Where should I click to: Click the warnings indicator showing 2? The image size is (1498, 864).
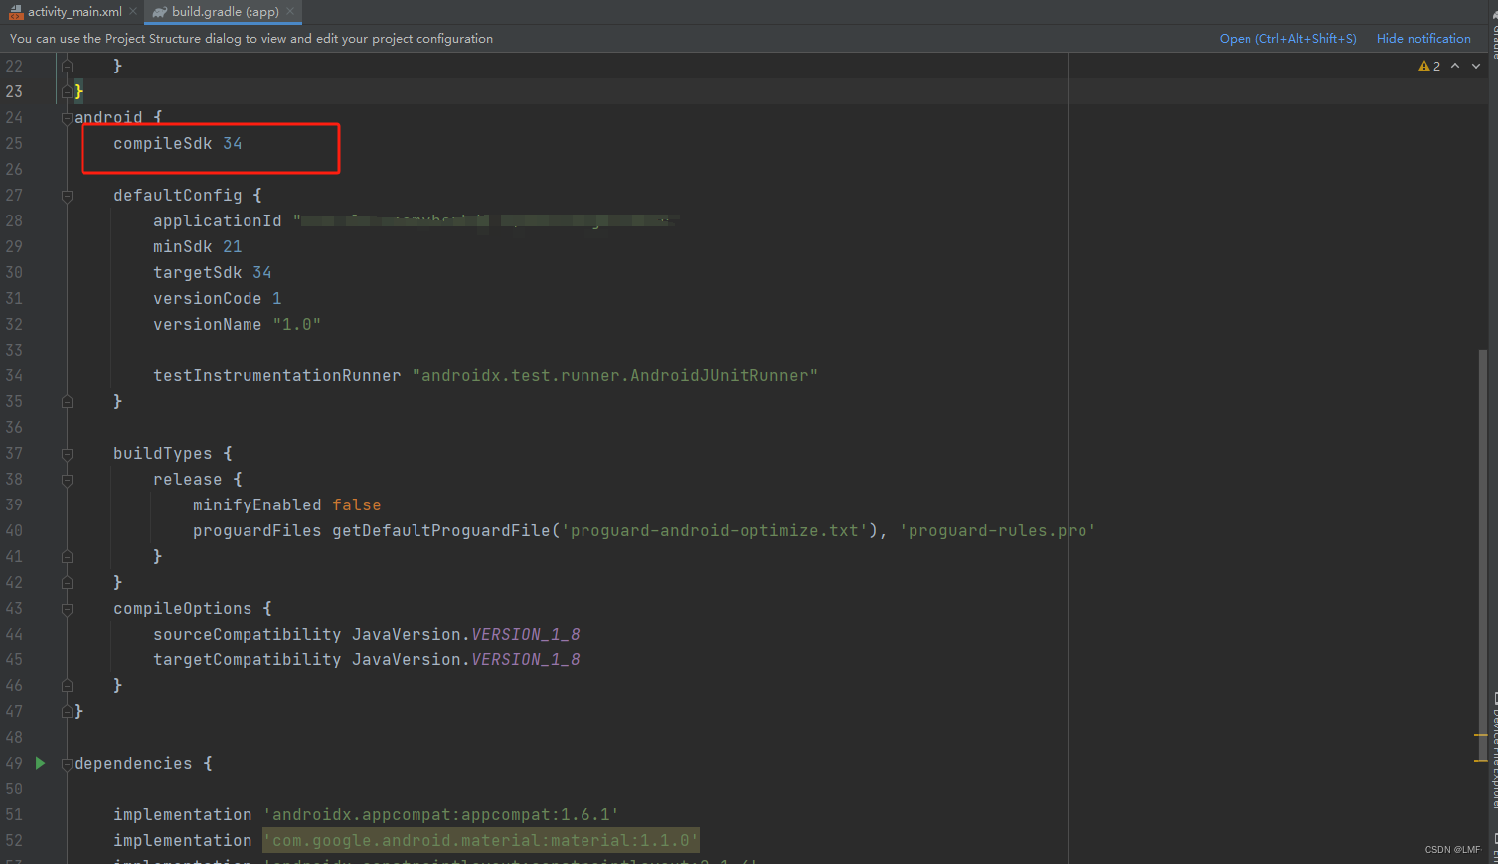(1429, 66)
